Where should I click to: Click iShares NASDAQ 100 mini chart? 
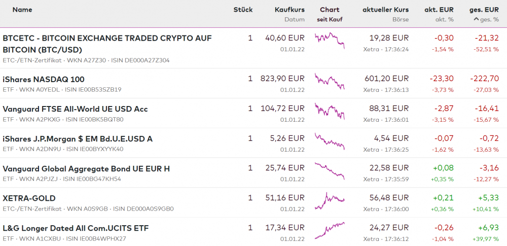click(x=330, y=81)
